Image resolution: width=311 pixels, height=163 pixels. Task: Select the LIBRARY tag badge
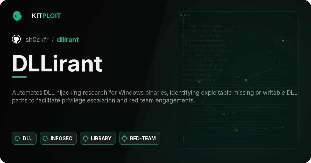(98, 138)
